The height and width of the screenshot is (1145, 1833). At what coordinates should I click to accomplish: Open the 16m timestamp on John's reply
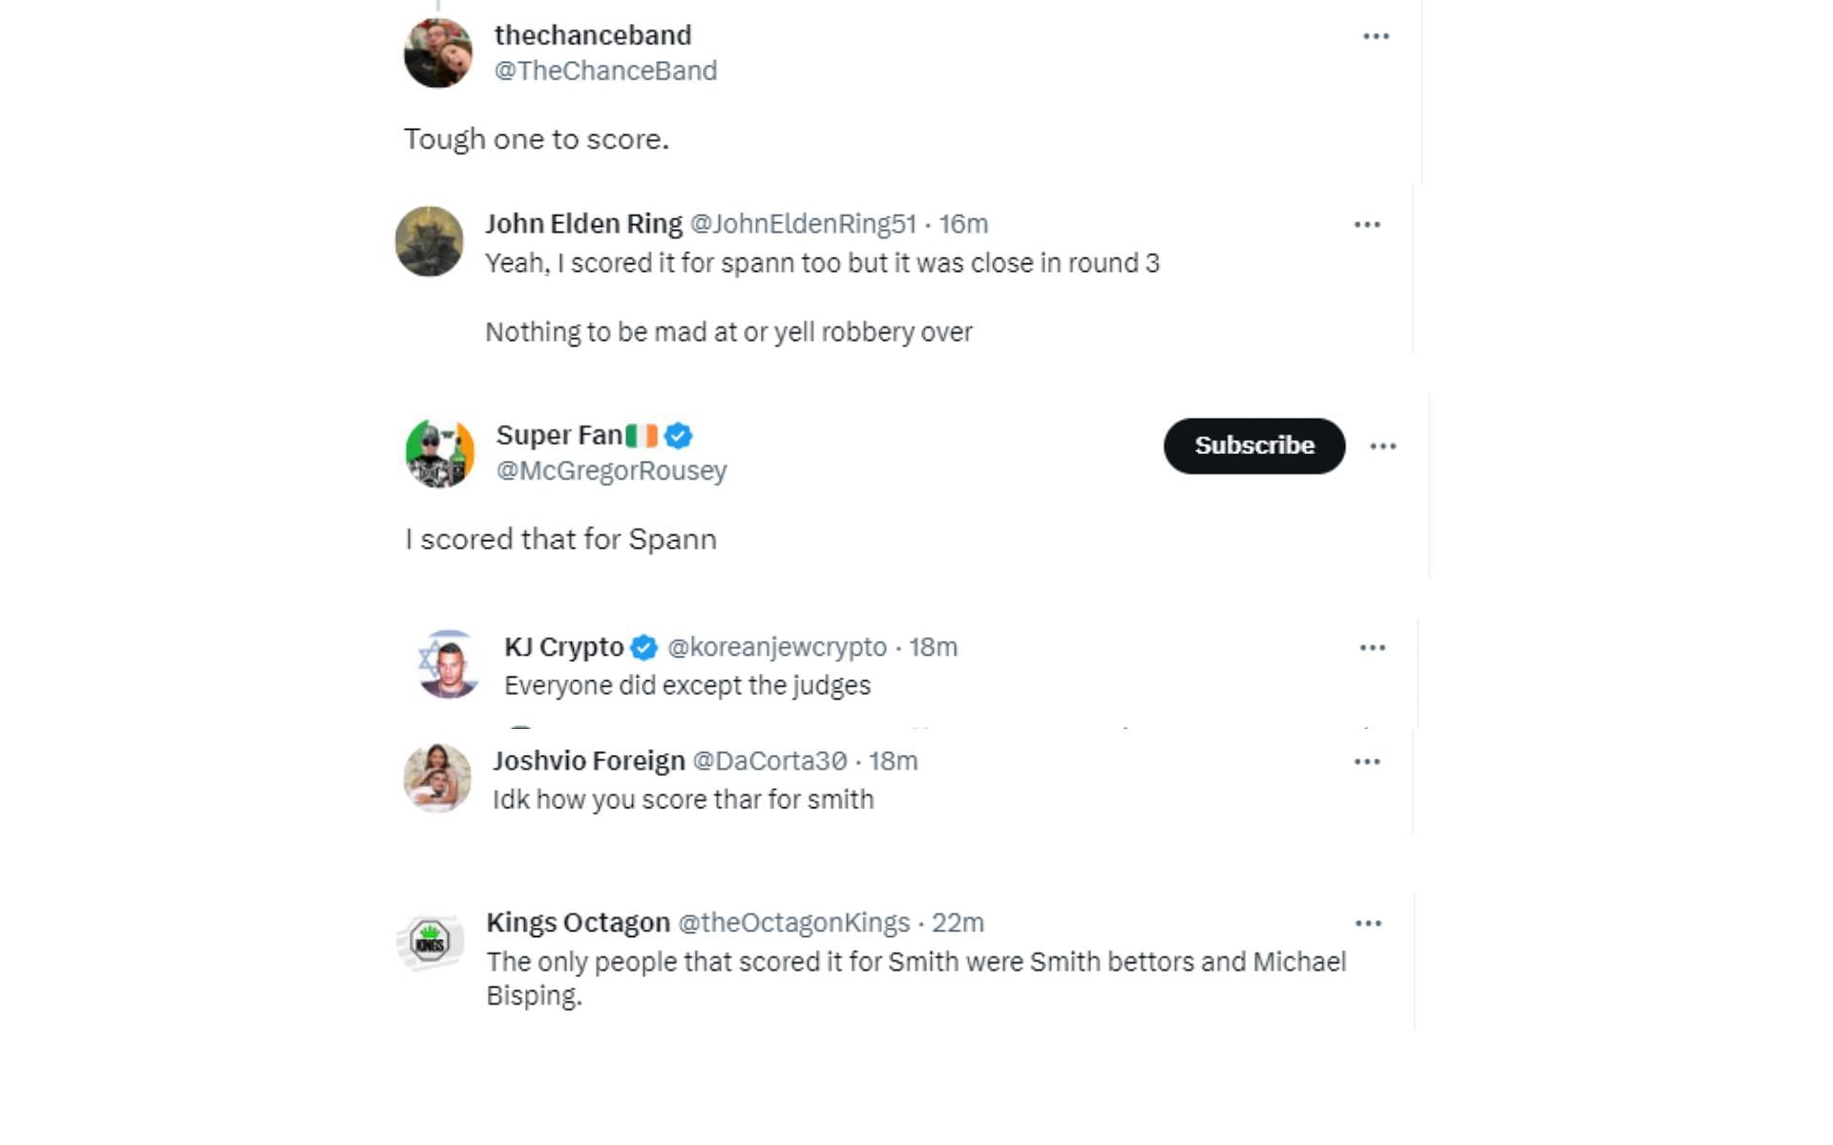[x=963, y=224]
